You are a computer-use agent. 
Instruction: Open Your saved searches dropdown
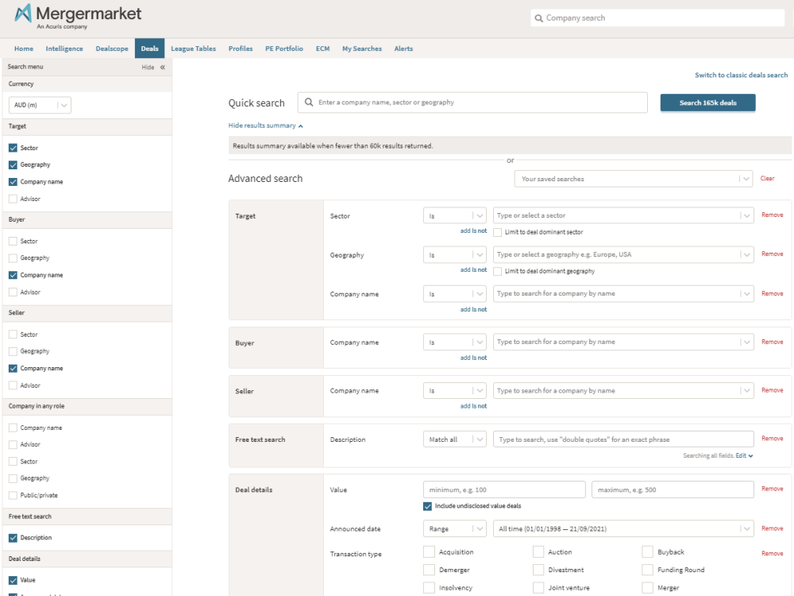634,179
